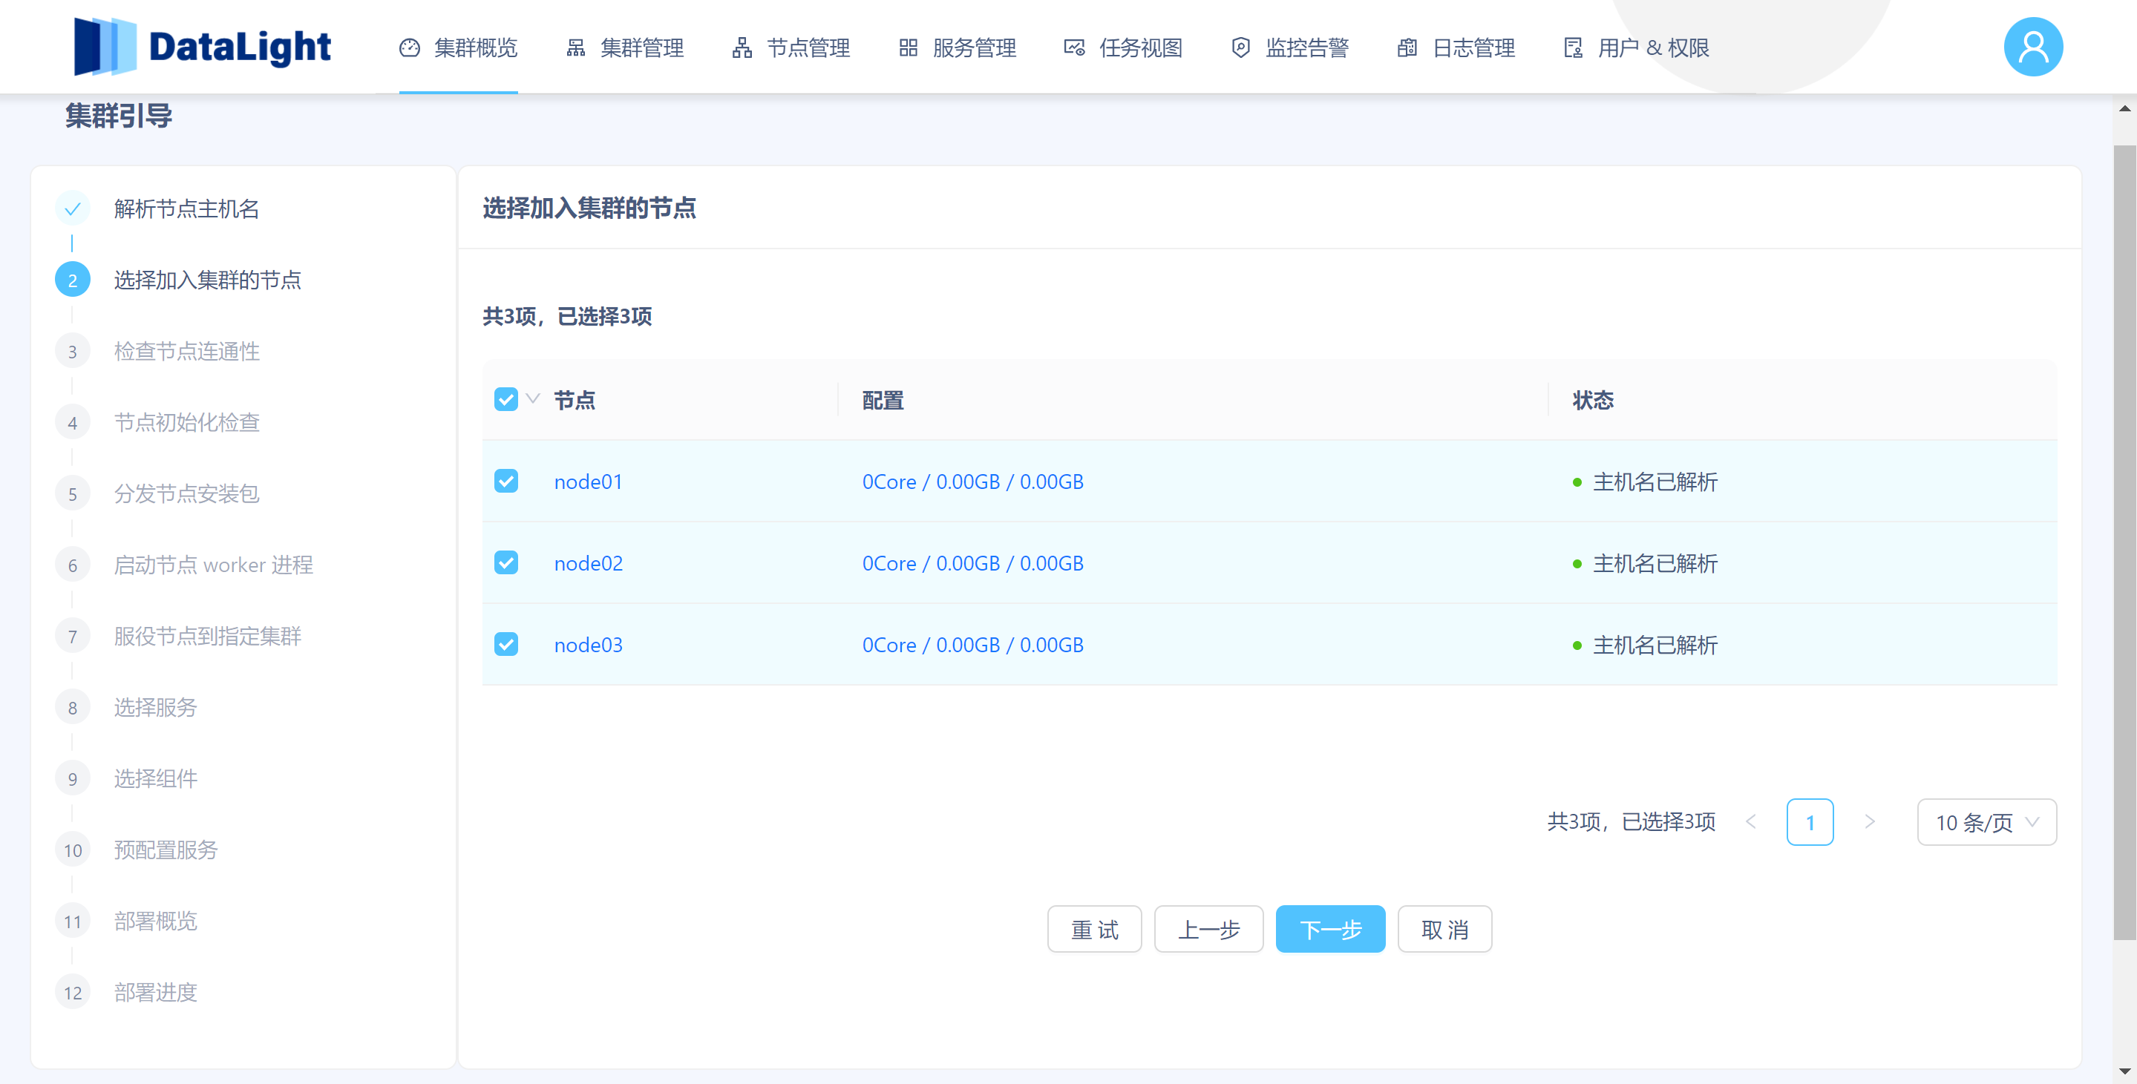The height and width of the screenshot is (1084, 2137).
Task: Click step 12 circle icon
Action: tap(72, 993)
